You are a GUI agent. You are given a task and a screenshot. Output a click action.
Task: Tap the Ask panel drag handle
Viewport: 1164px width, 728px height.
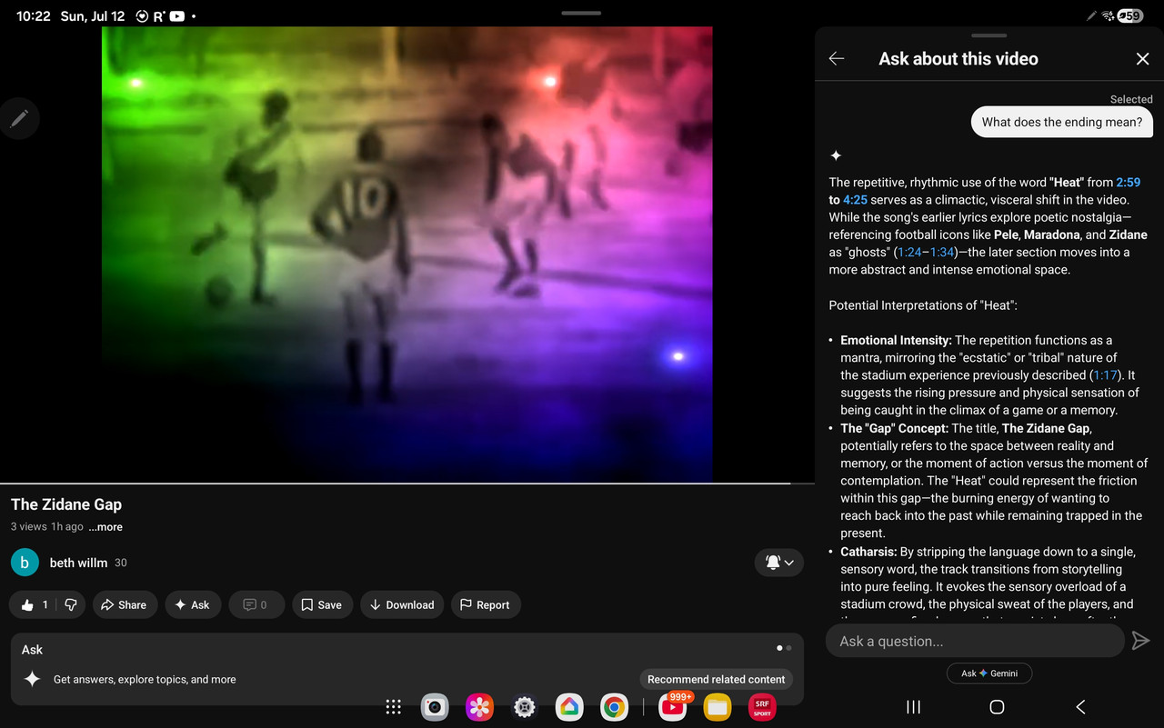[x=989, y=35]
